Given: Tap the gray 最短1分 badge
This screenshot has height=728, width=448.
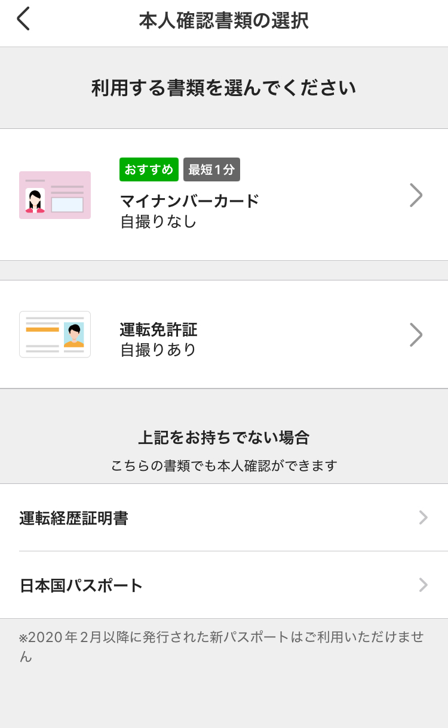Looking at the screenshot, I should click(x=211, y=169).
